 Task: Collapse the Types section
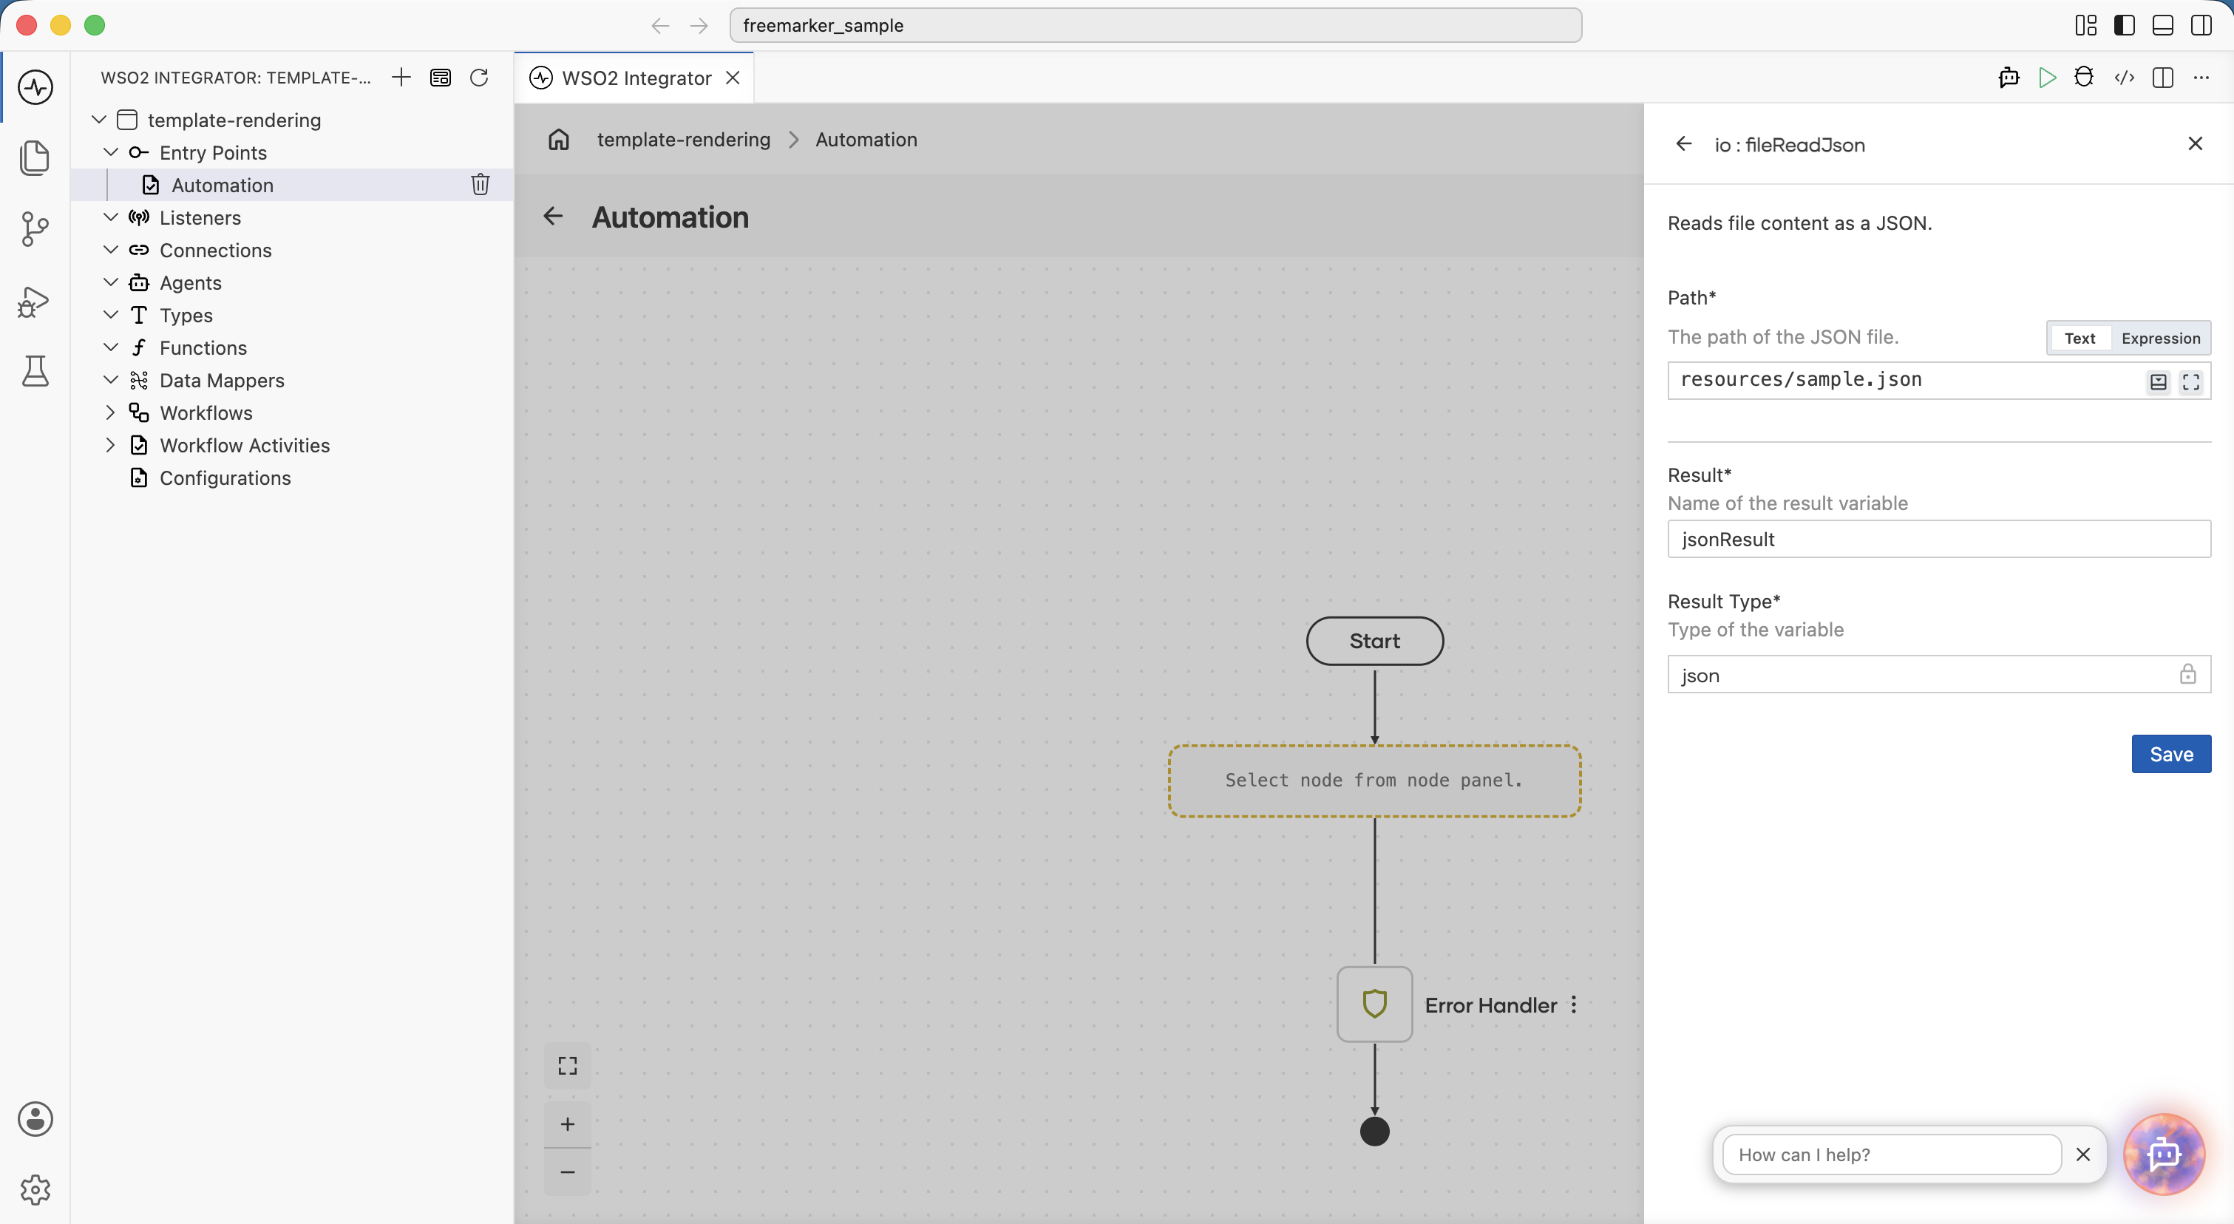point(110,315)
